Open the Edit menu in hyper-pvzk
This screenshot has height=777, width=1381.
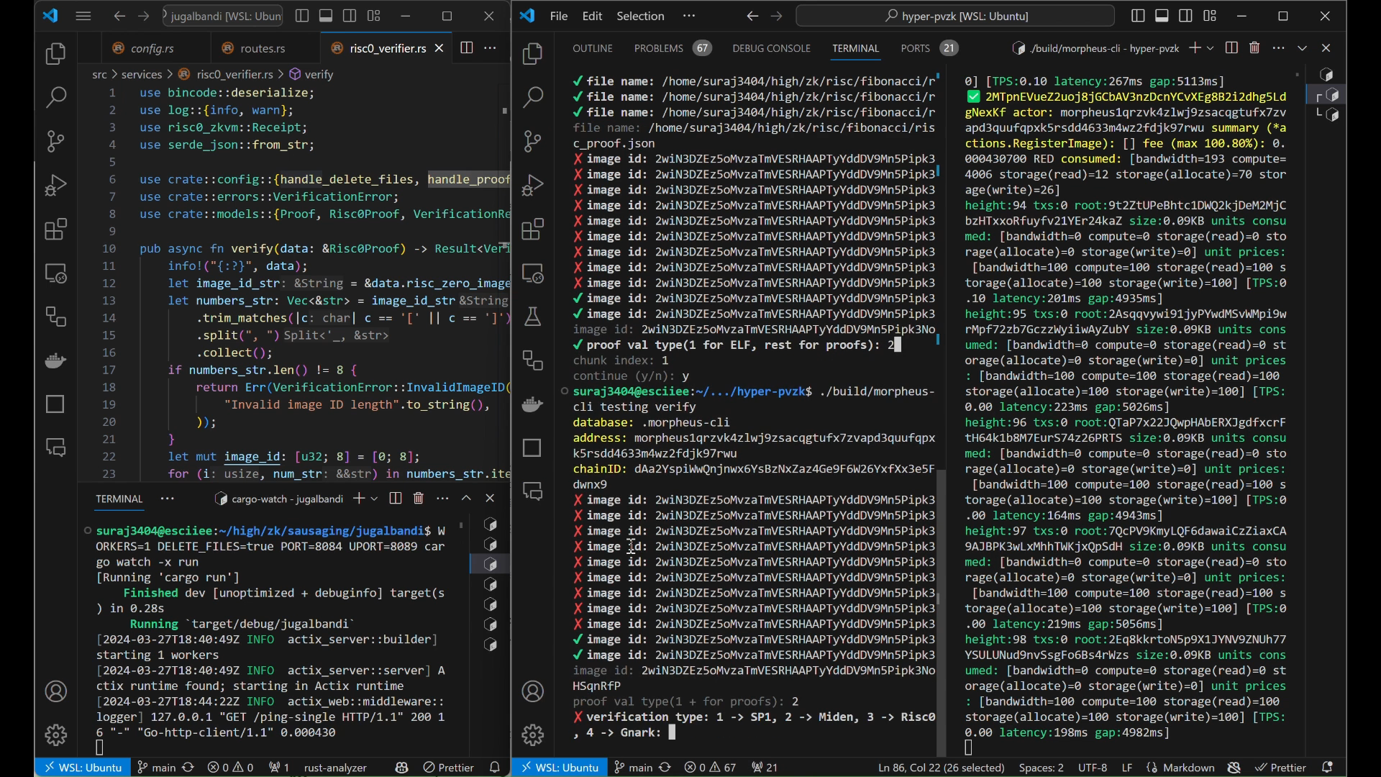[x=592, y=16]
